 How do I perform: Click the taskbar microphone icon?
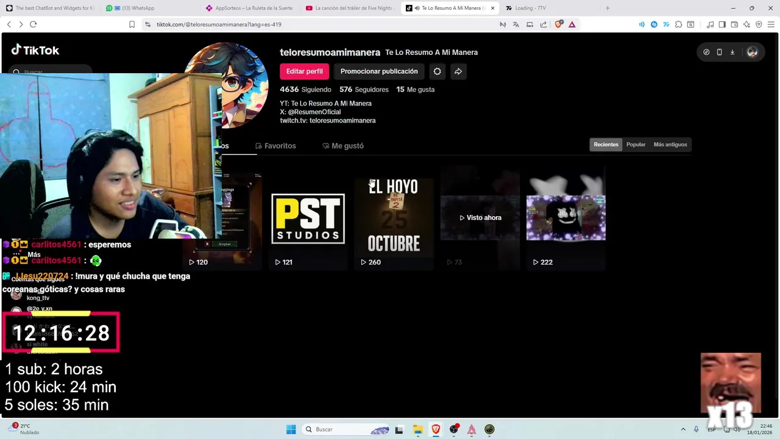point(696,429)
